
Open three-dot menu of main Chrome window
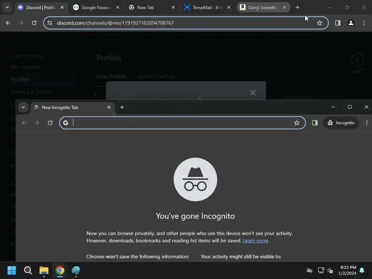[364, 23]
